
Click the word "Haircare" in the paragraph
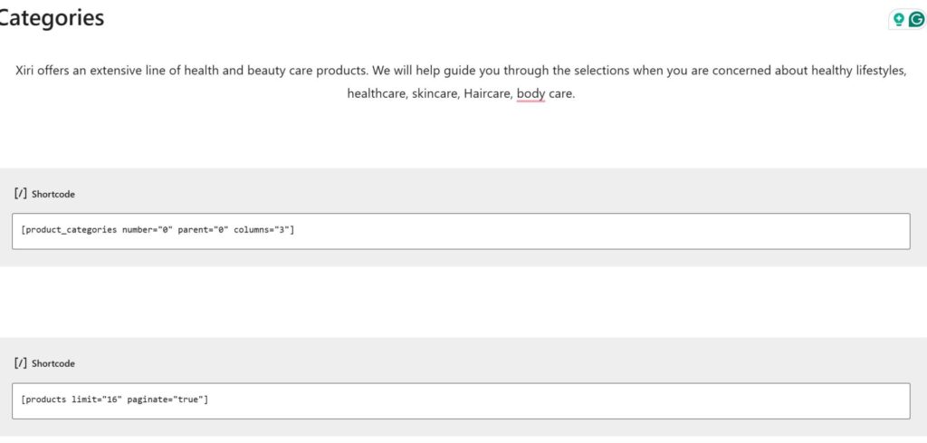488,93
